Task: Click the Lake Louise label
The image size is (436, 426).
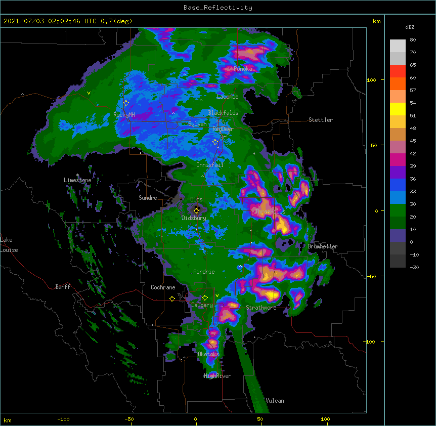Action: tap(9, 245)
